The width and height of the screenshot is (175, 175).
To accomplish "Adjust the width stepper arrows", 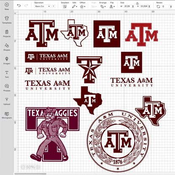I will tap(133, 6).
